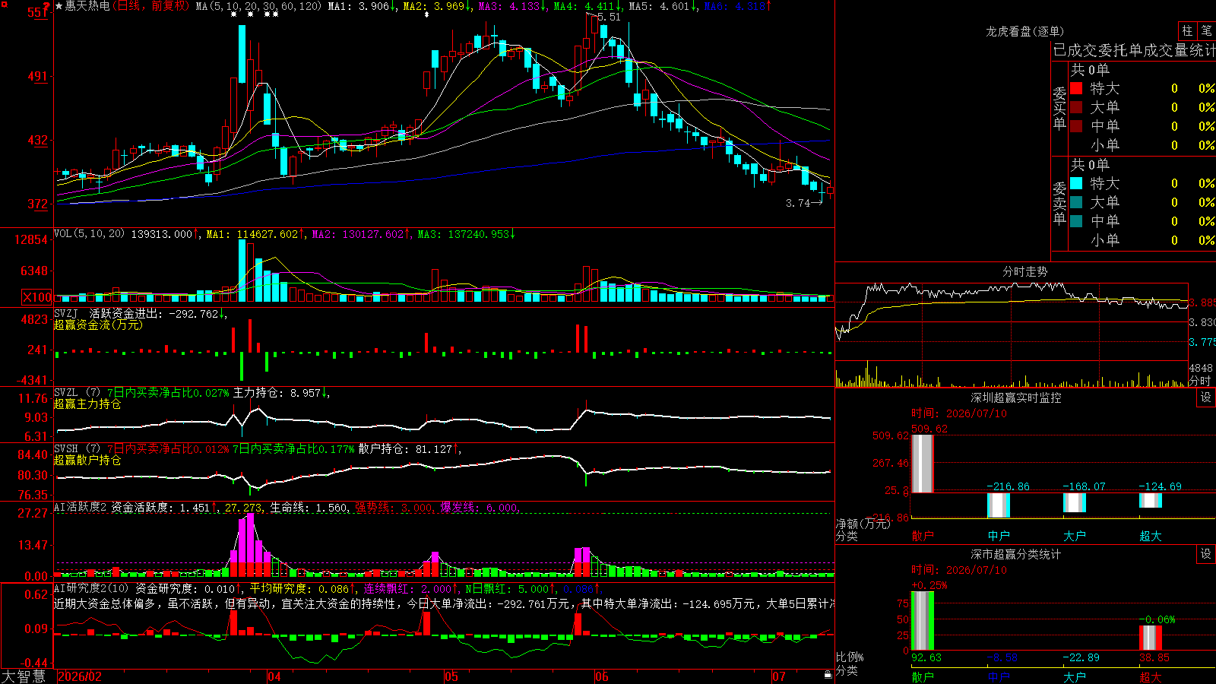Click the 5.51 high price marker
This screenshot has height=684, width=1216.
pos(609,17)
